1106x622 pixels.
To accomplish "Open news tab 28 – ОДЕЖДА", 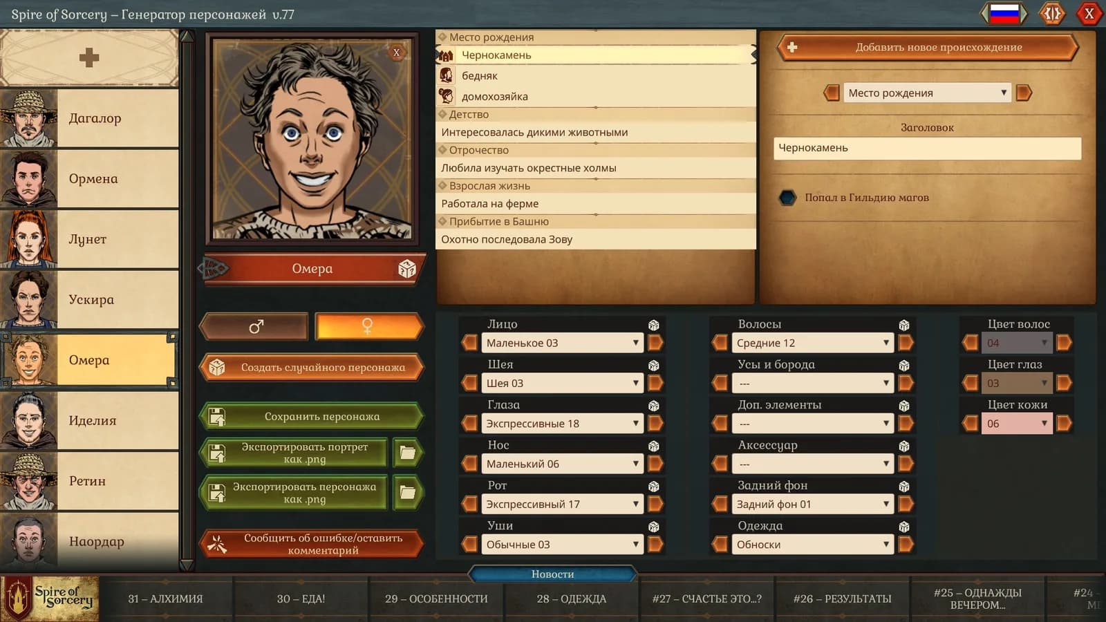I will [x=572, y=599].
